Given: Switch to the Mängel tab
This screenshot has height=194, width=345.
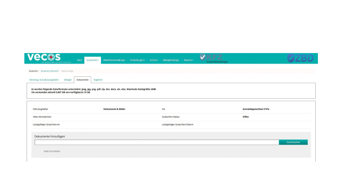Looking at the screenshot, I should 67,80.
